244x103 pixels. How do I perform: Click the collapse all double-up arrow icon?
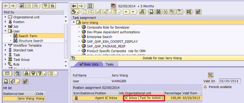[52, 6]
